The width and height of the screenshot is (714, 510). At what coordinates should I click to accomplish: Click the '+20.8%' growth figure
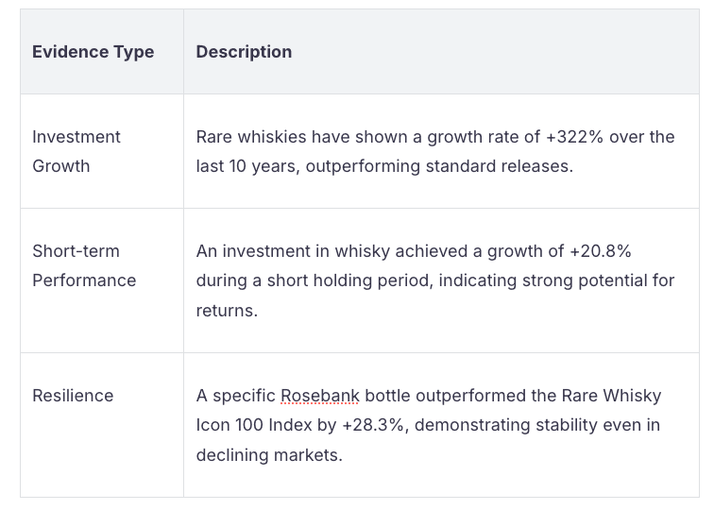(x=600, y=251)
